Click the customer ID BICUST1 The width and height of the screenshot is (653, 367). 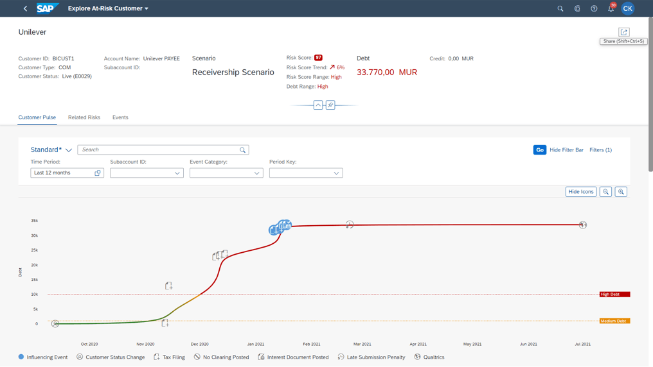[x=63, y=58]
